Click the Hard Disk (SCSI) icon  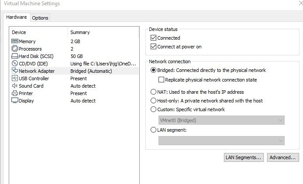pos(14,56)
